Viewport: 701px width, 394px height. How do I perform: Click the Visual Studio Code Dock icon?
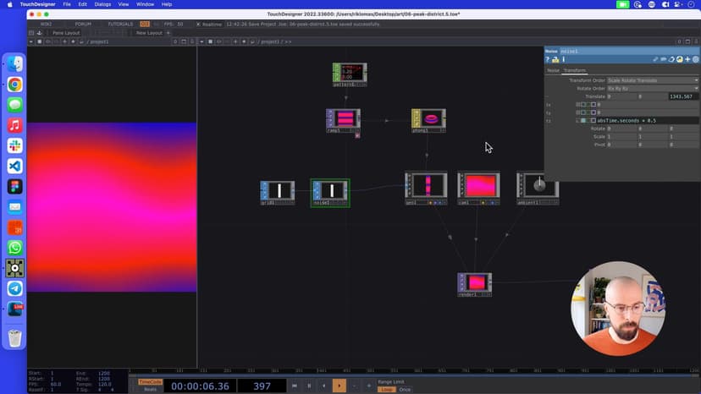(x=15, y=167)
